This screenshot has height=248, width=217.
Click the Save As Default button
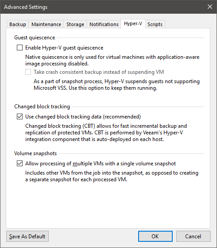coord(27,237)
